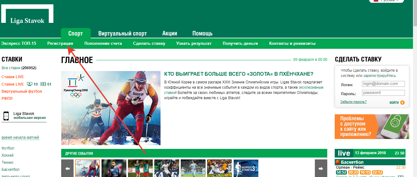The height and width of the screenshot is (177, 417).
Task: Click the mobile phone icon for mobile version
Action: (6, 116)
